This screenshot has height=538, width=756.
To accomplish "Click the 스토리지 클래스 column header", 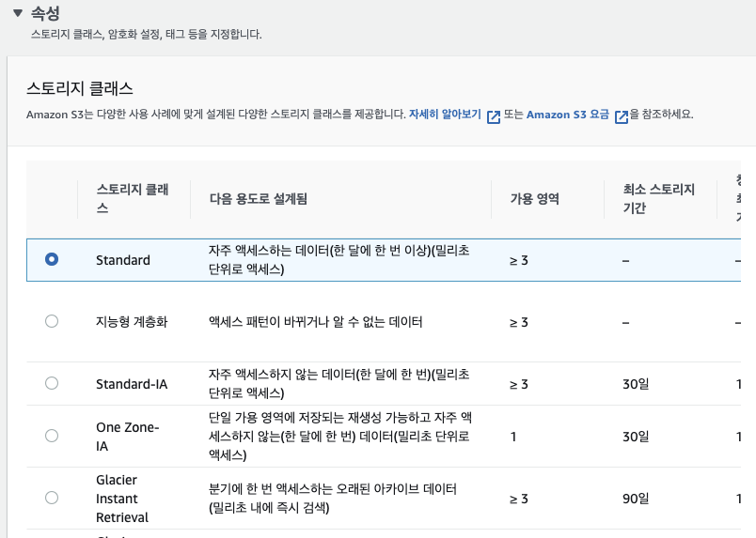I will (133, 198).
